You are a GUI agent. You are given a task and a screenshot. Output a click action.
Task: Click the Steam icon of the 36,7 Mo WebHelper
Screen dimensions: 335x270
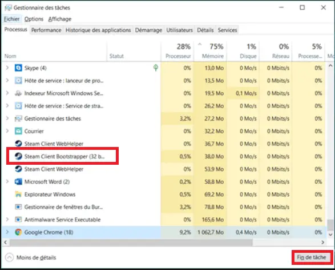(18, 144)
